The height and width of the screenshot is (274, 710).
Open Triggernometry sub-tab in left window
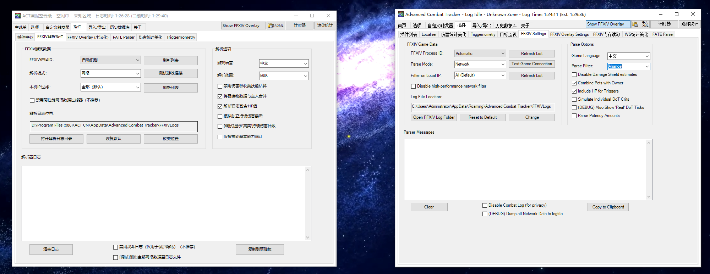click(181, 37)
